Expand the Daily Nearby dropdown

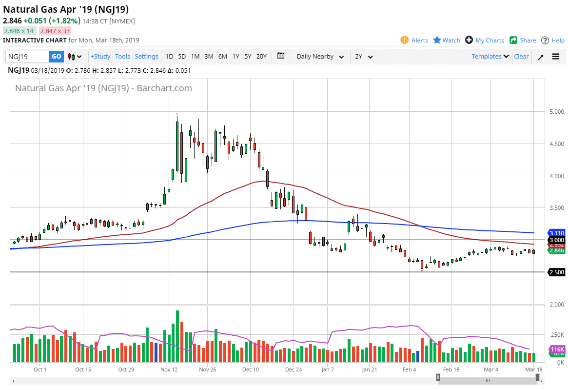pyautogui.click(x=320, y=57)
